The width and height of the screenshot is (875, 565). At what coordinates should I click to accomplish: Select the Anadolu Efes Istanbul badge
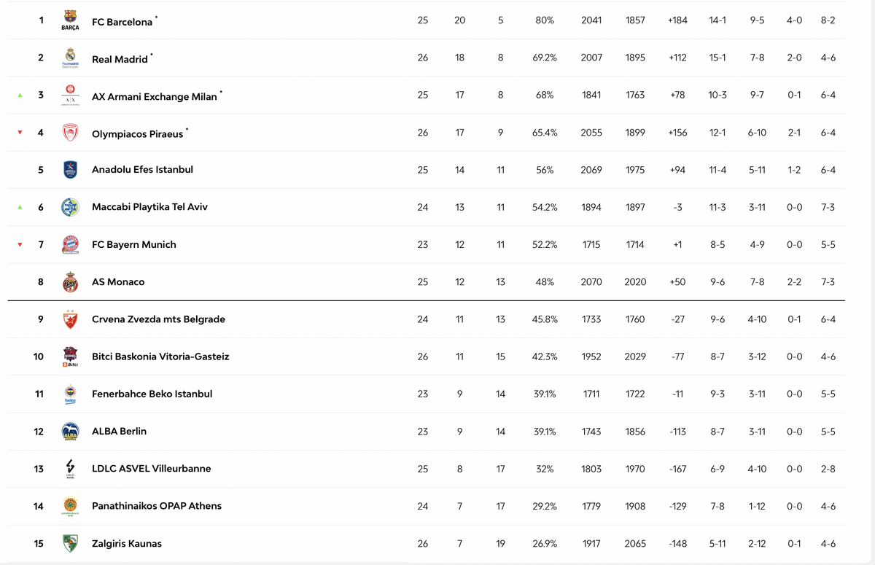coord(70,170)
